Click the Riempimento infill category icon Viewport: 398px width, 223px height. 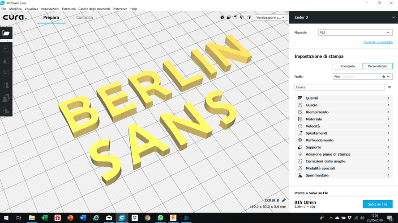pos(300,112)
